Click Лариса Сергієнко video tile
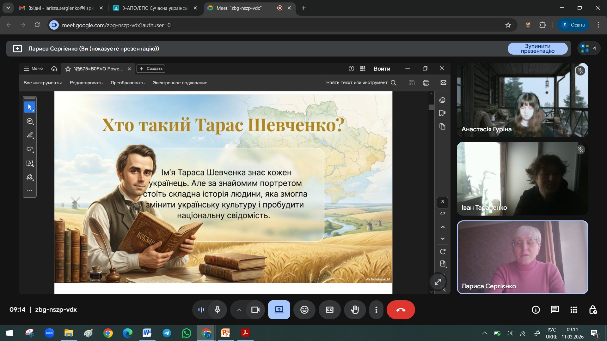607x341 pixels. pyautogui.click(x=522, y=257)
